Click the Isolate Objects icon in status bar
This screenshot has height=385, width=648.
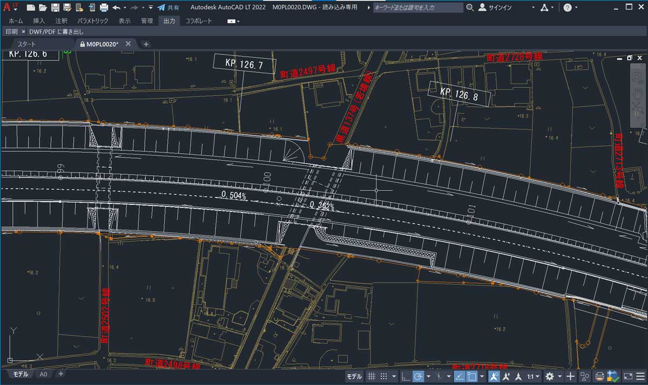pyautogui.click(x=584, y=376)
